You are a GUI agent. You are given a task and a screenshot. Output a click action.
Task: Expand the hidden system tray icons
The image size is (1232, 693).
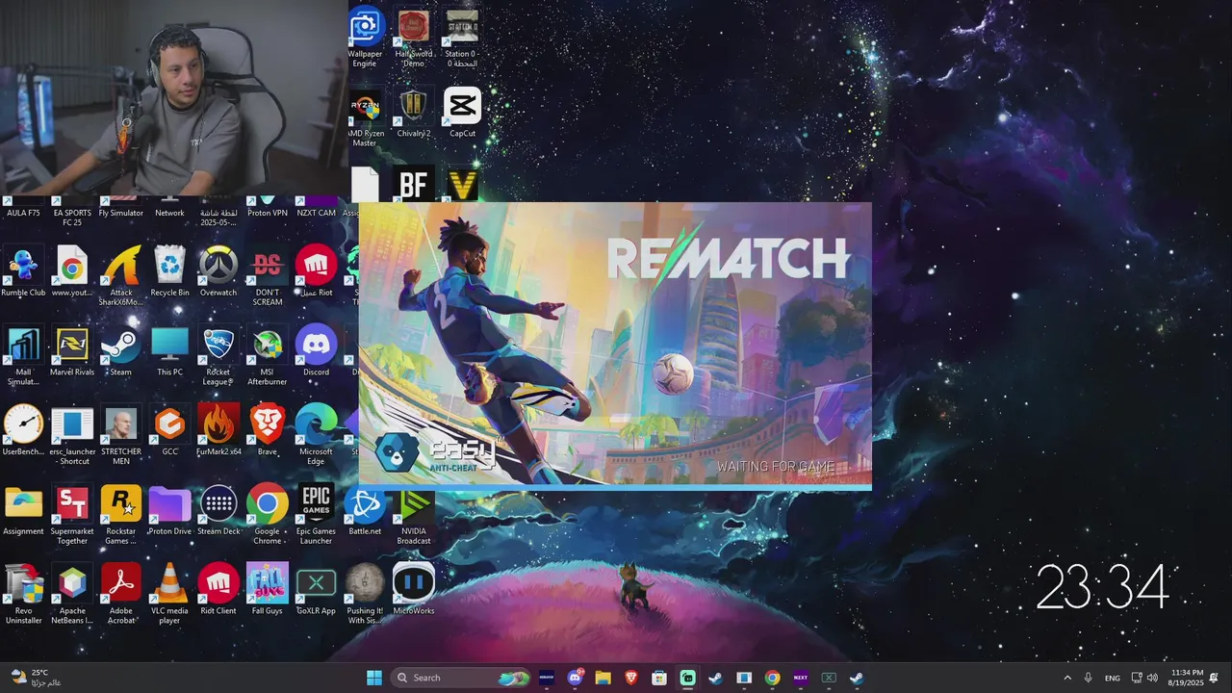(x=1066, y=678)
